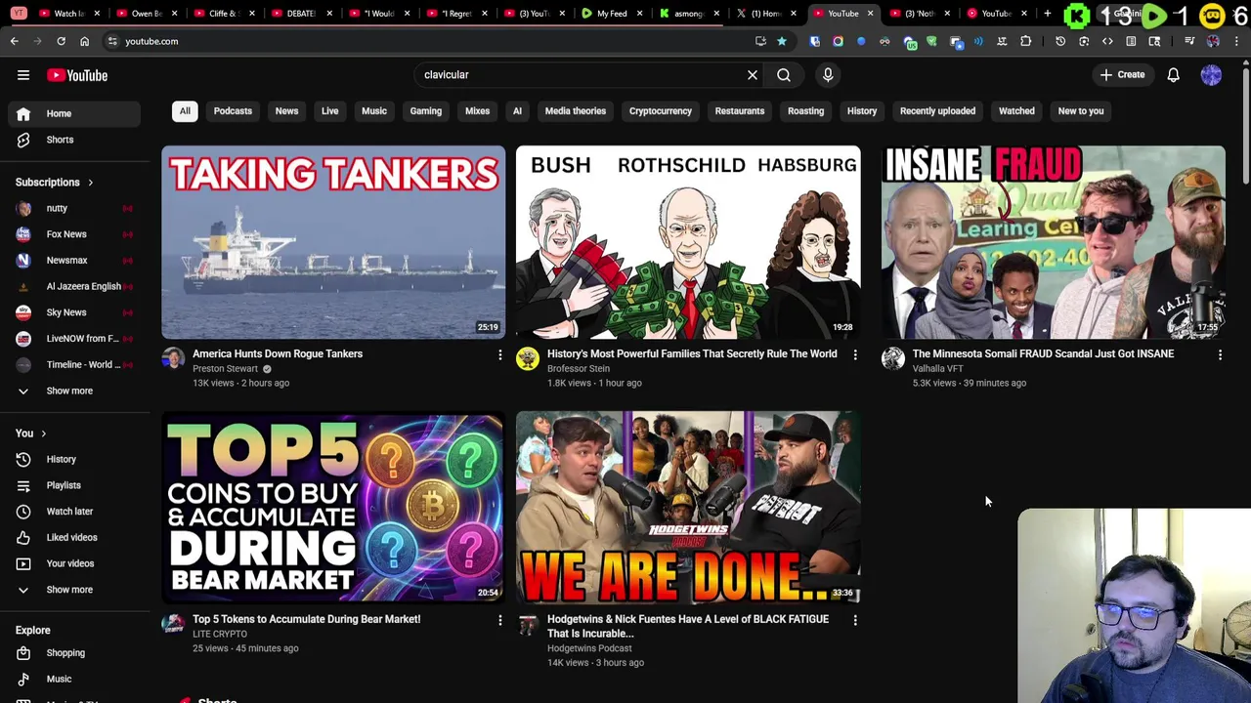Go back with the browser back arrow

15,41
